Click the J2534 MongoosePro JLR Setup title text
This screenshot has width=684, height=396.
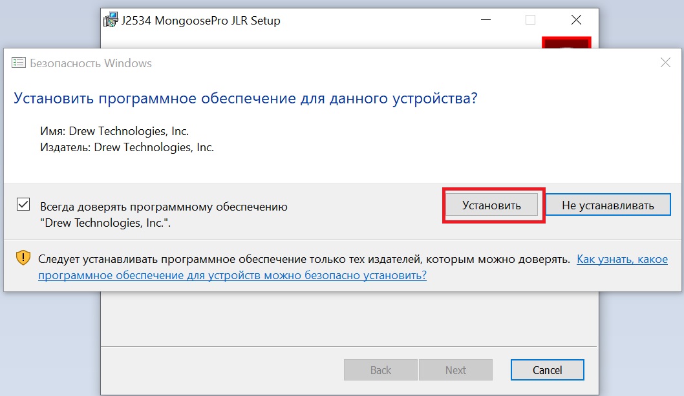[x=200, y=21]
